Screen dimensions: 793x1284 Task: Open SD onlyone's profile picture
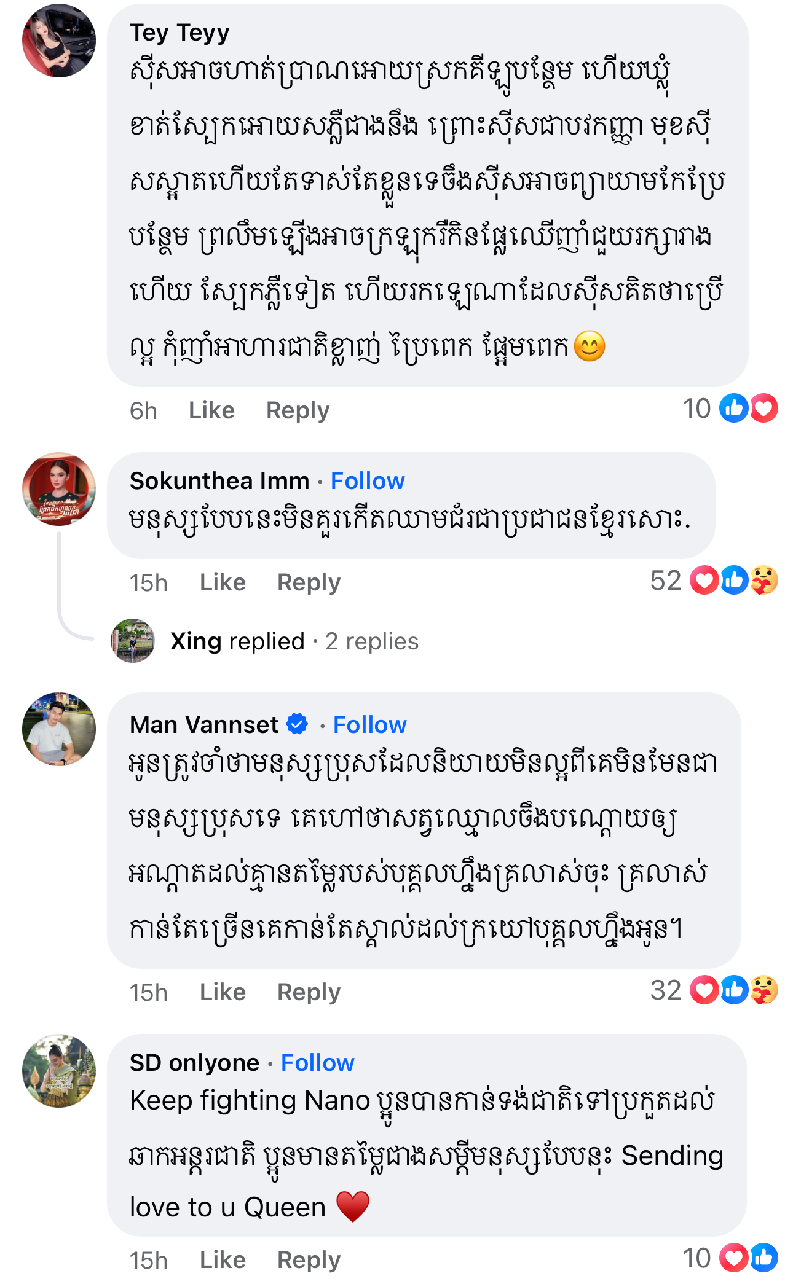[x=59, y=1071]
